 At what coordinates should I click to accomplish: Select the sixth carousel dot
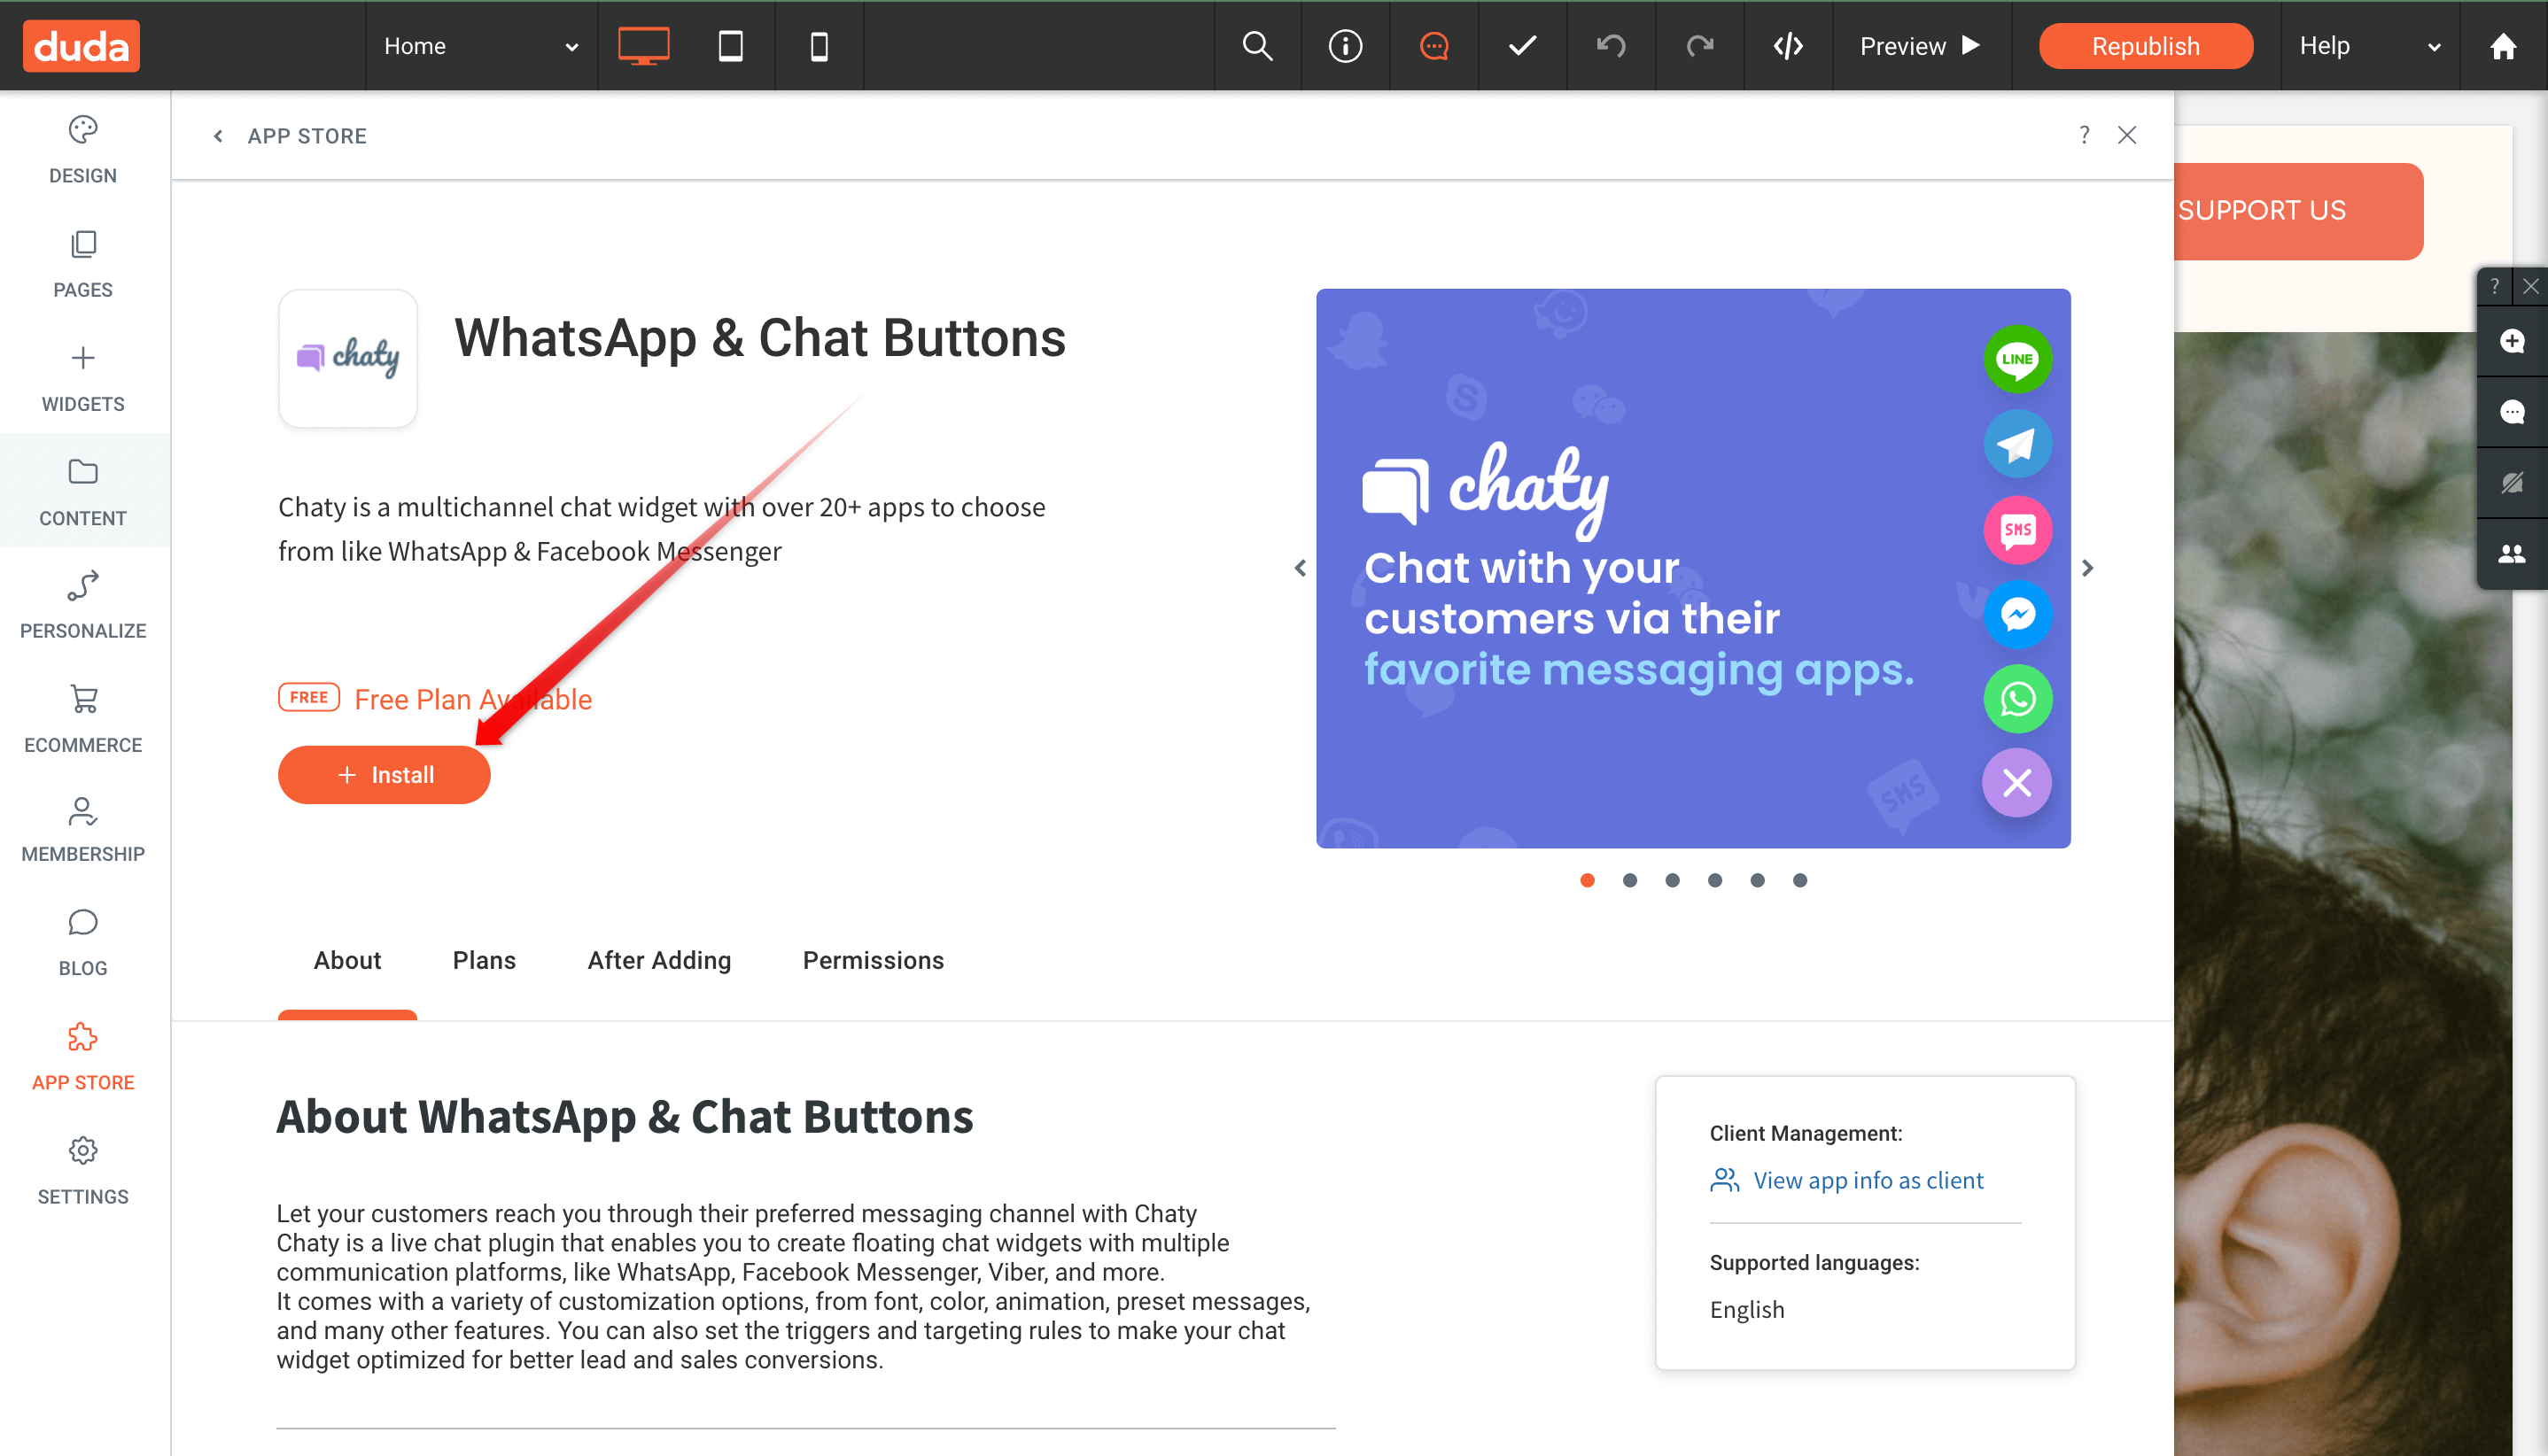(x=1799, y=880)
